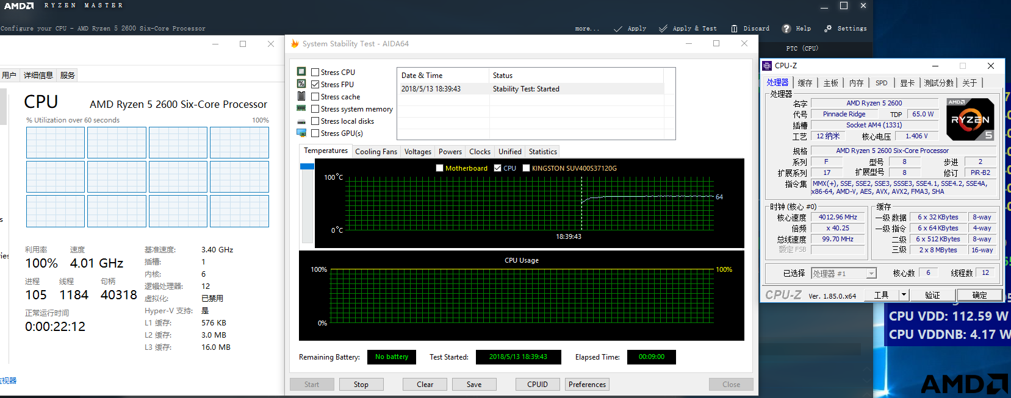
Task: Hide CPU temperature in graph
Action: [497, 168]
